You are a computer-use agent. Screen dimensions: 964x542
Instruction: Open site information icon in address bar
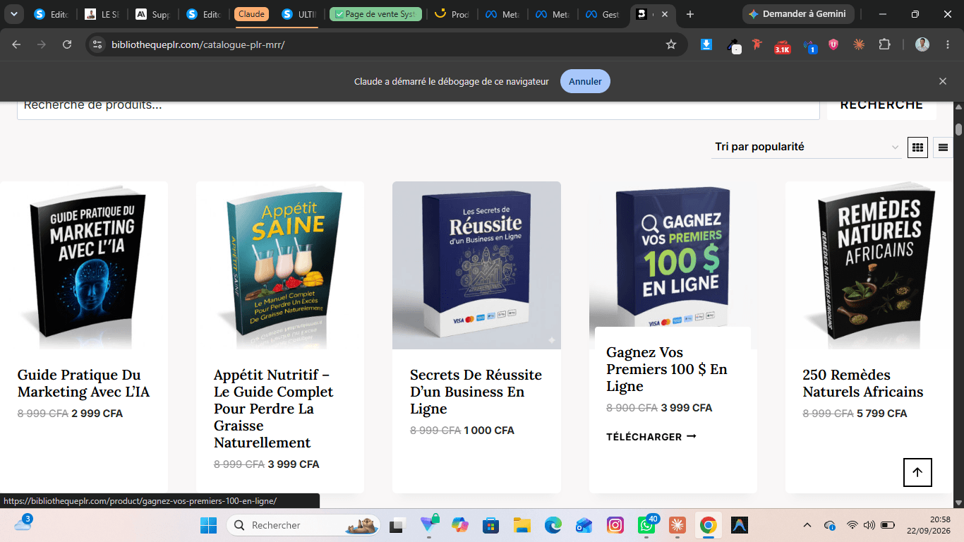click(98, 44)
